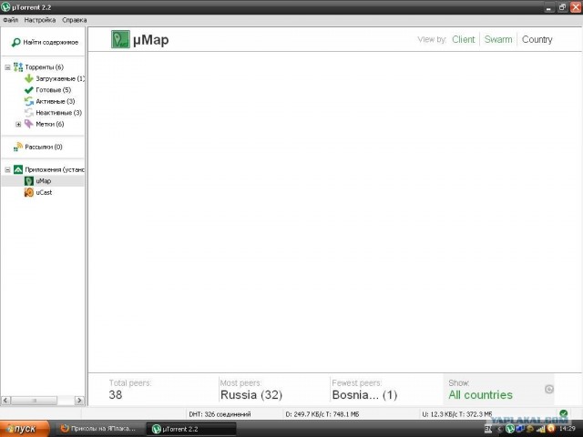Click the µTorrent title bar icon
This screenshot has width=583, height=437.
[x=5, y=7]
